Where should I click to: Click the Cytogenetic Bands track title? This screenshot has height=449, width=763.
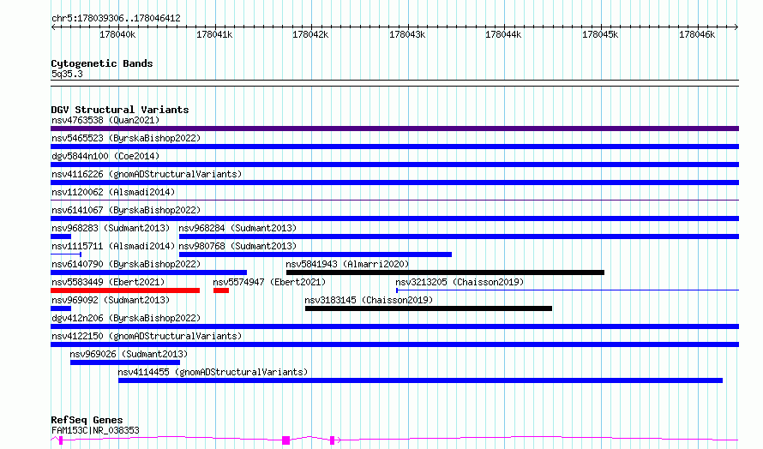click(102, 63)
